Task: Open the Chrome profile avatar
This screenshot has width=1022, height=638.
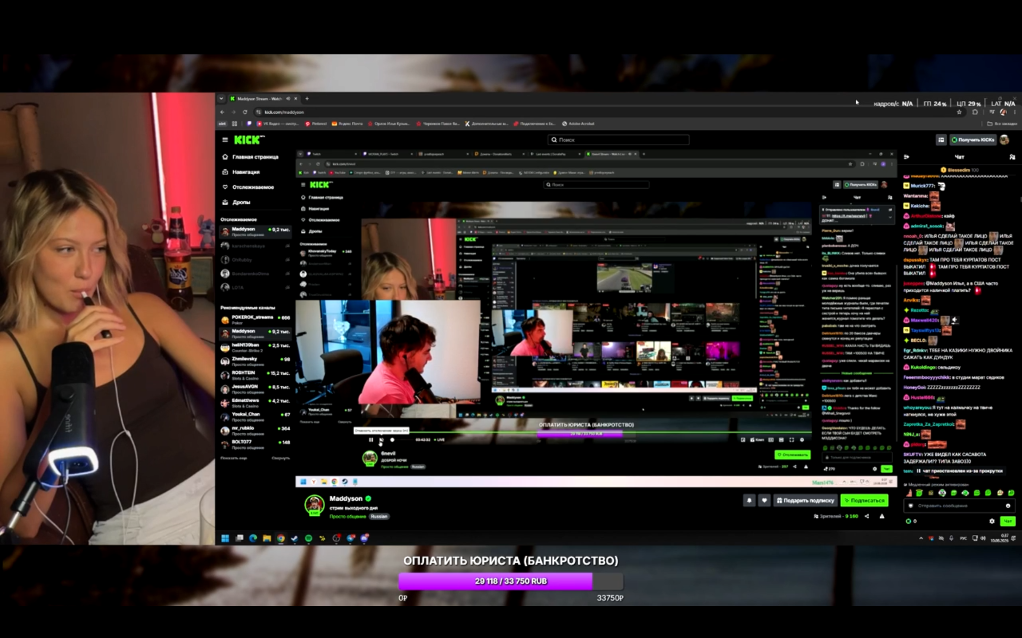Action: [x=1003, y=112]
